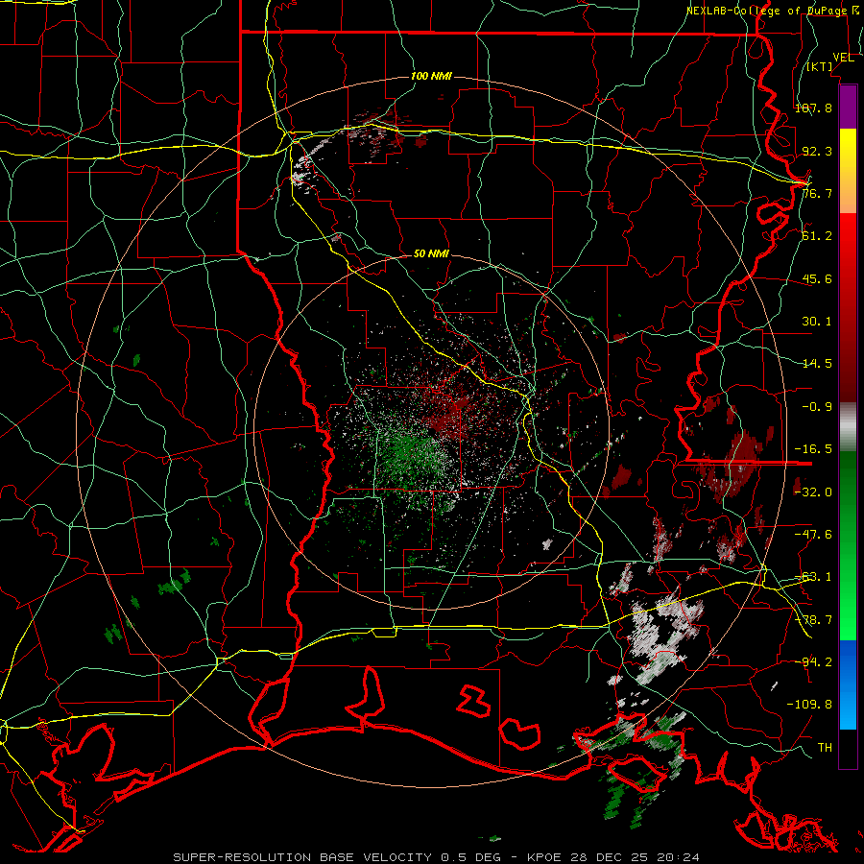Select the -47.6 velocity scale value
864x864 pixels.
(x=813, y=535)
